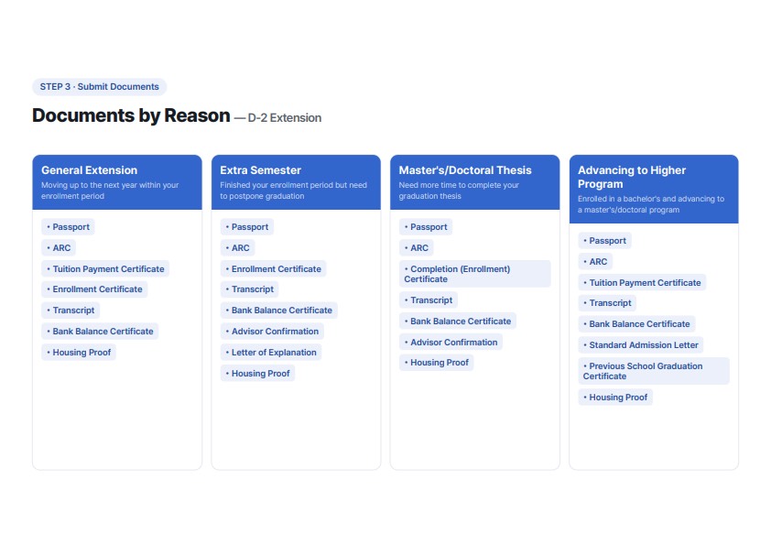
Task: Select the General Extension card header
Action: point(117,182)
